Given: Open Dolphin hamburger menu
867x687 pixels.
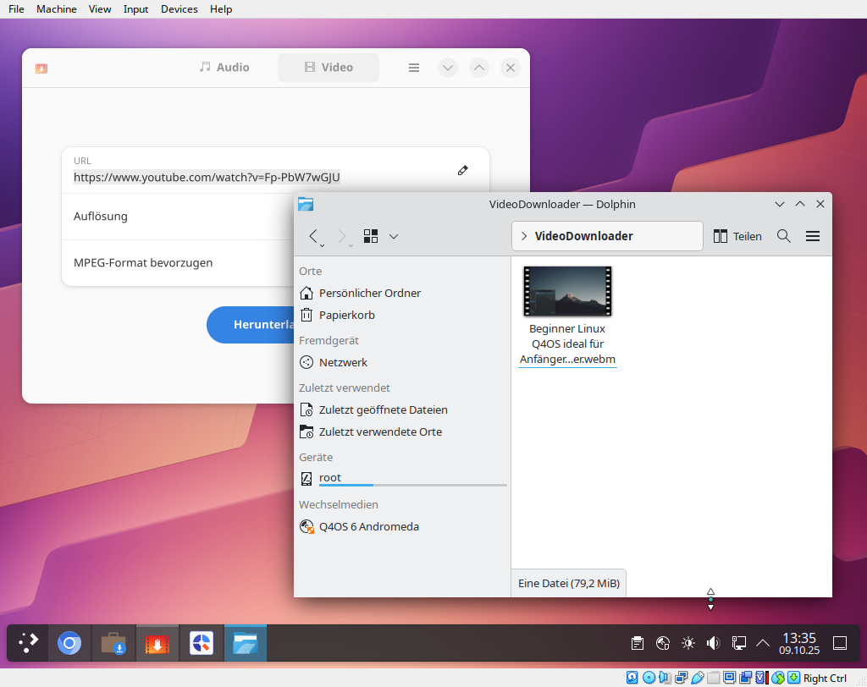Looking at the screenshot, I should 813,236.
